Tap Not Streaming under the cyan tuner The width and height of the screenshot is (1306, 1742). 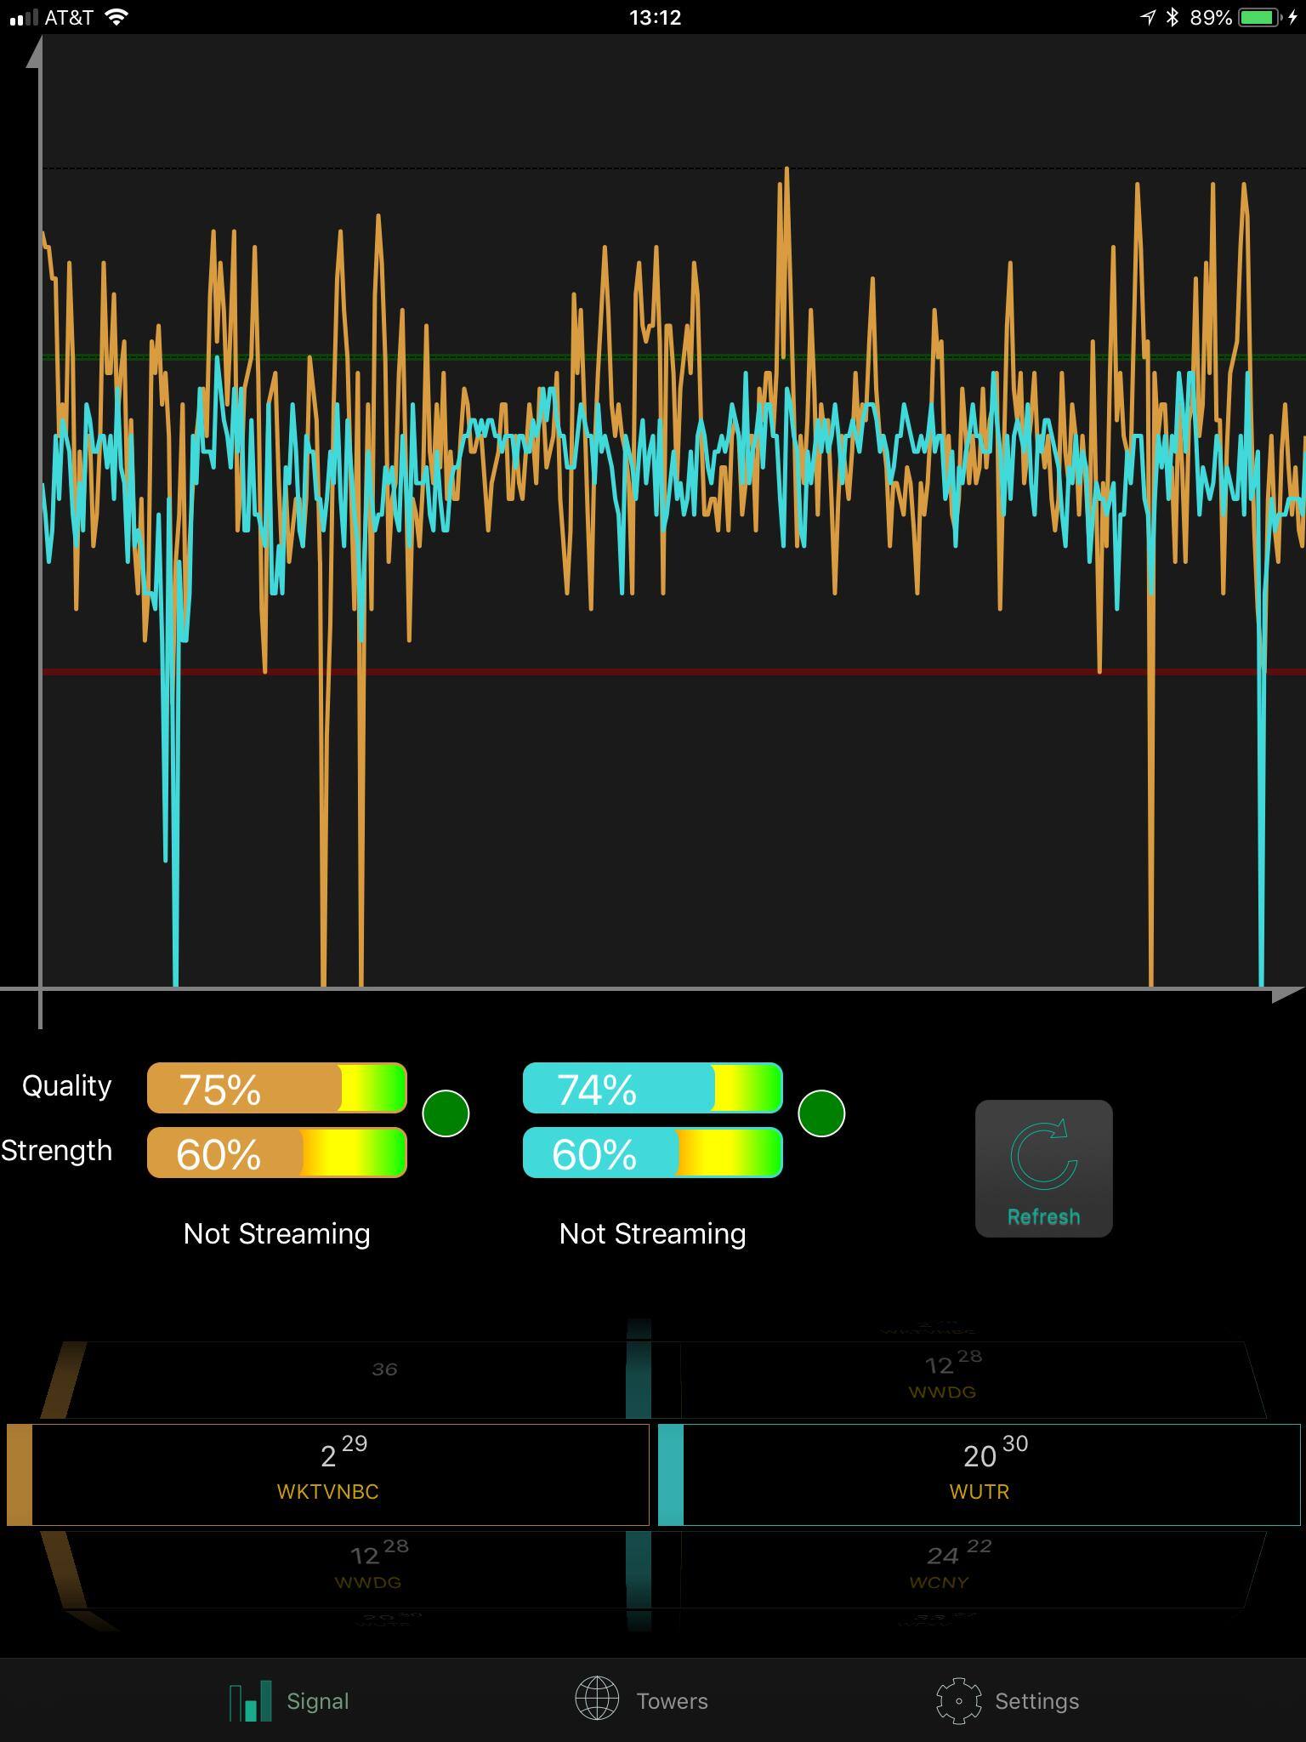[652, 1233]
